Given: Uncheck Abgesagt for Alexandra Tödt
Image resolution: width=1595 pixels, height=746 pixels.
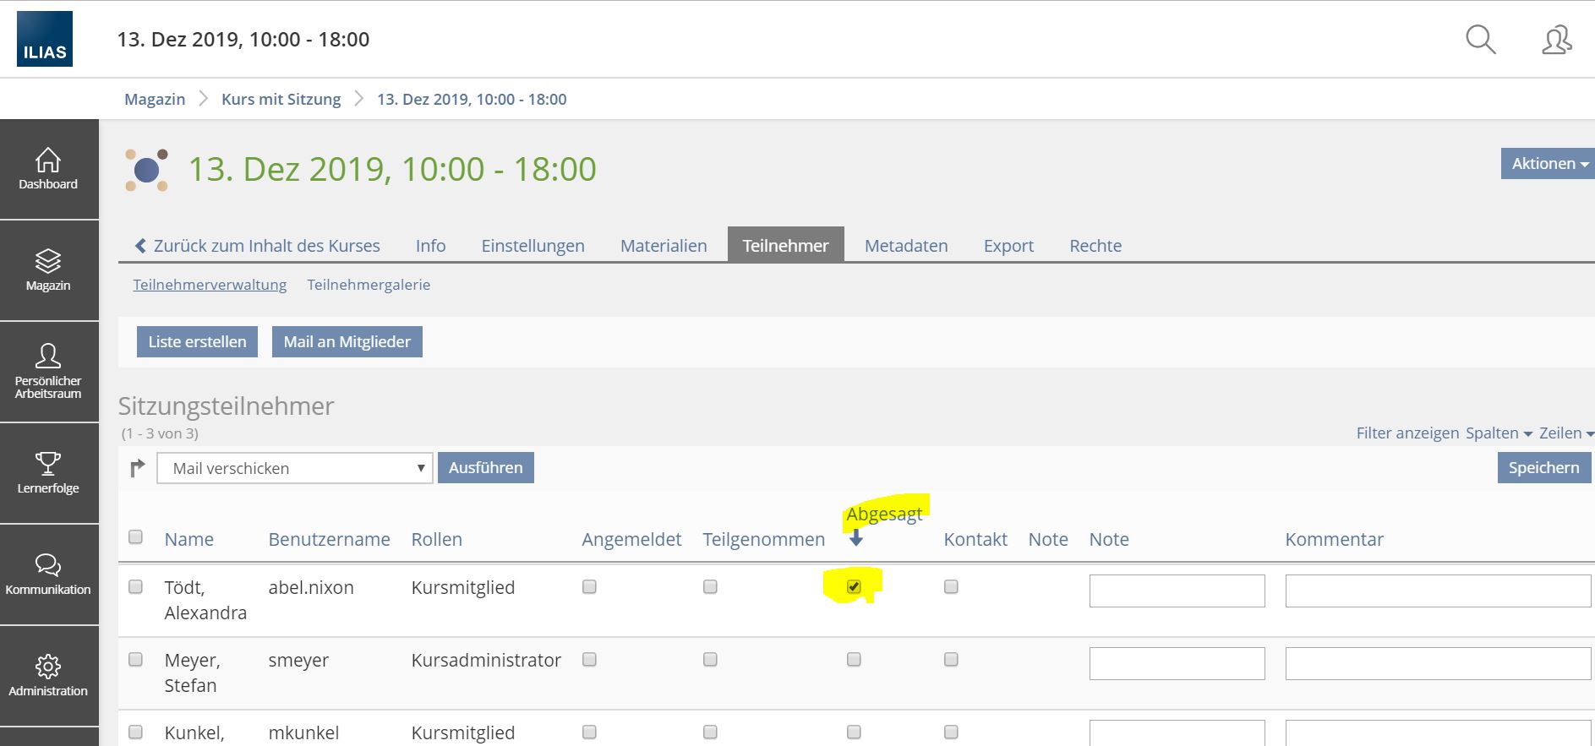Looking at the screenshot, I should 854,587.
